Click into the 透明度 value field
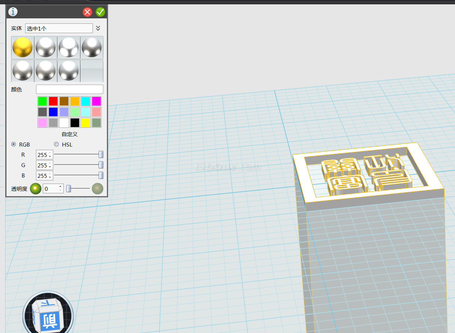Screen dimensions: 455x333 50,189
